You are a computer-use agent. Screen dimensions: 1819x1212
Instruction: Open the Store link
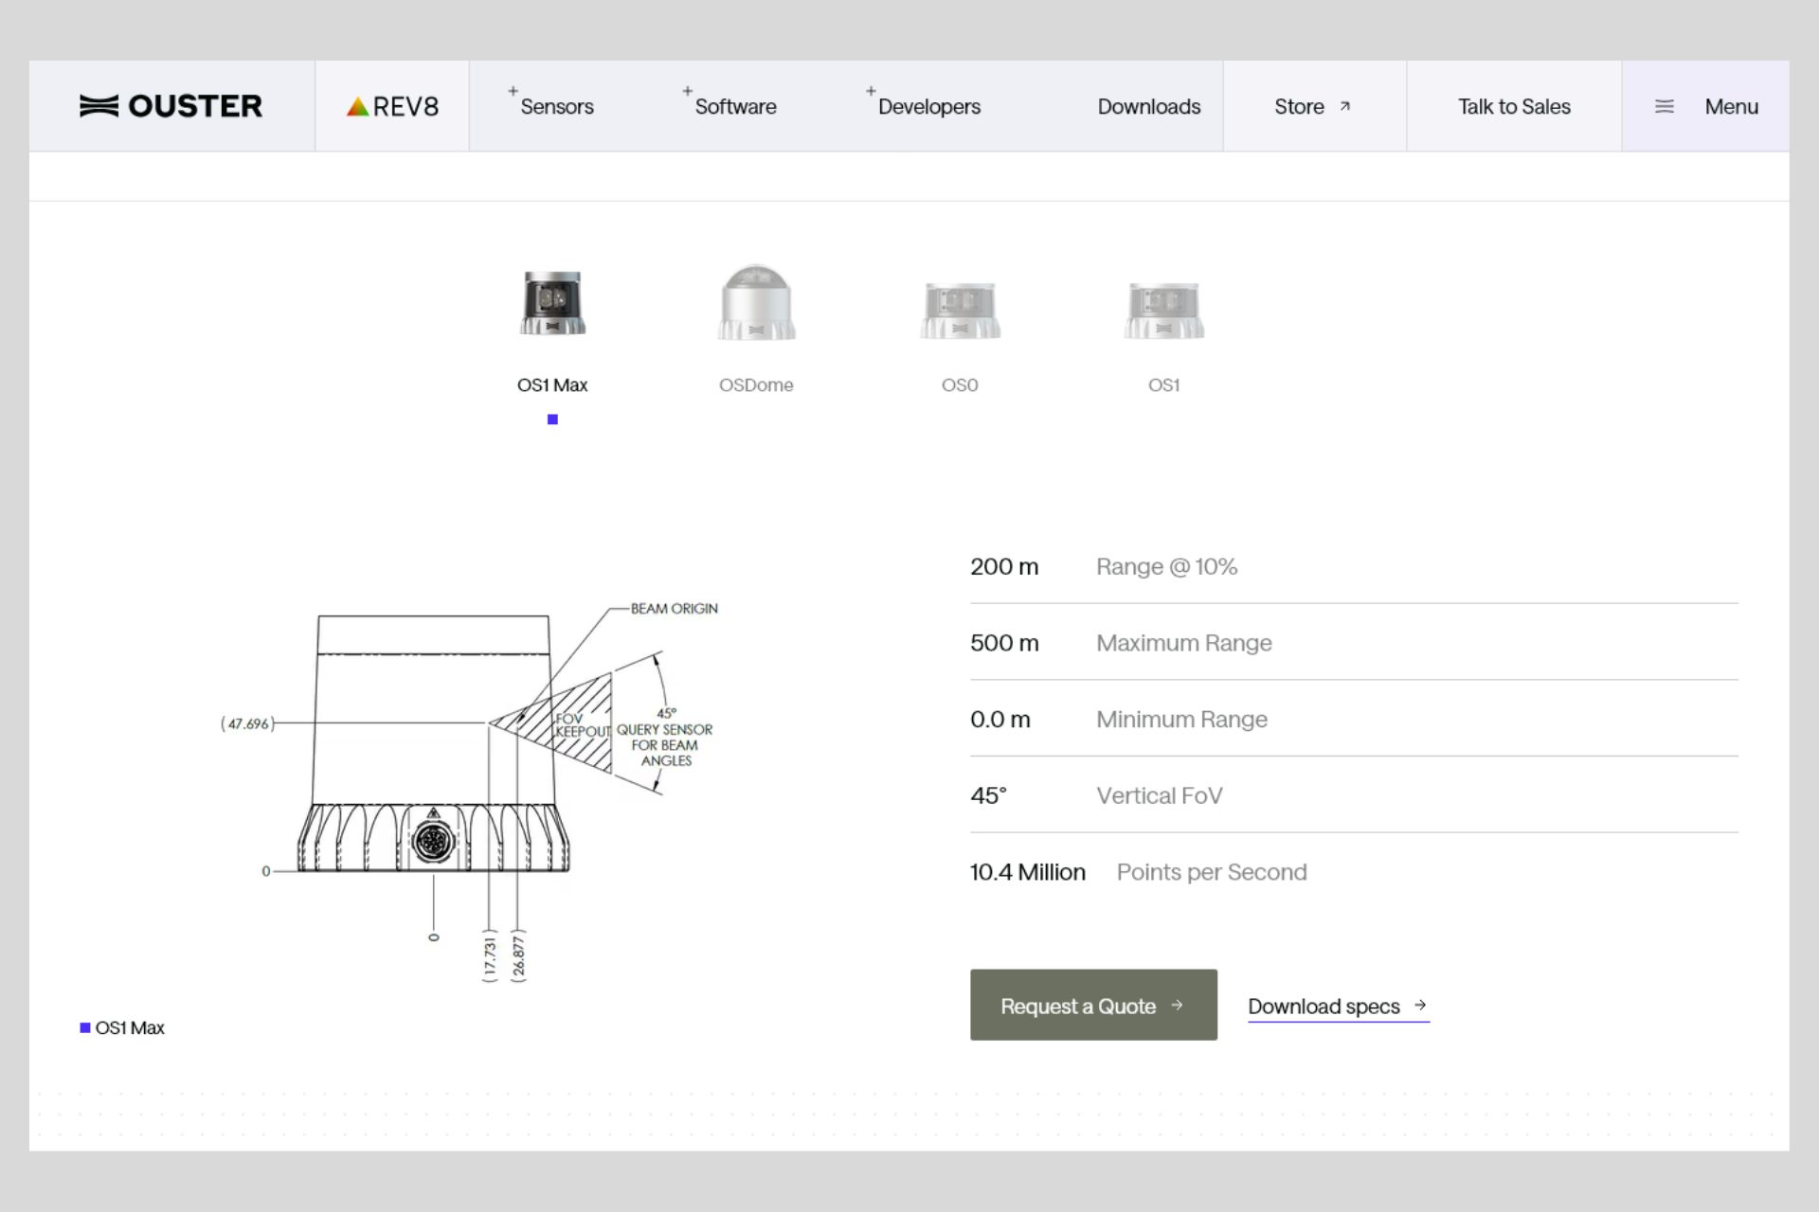1313,106
